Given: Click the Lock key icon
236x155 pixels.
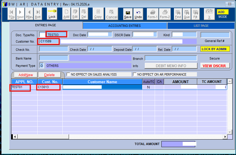Looking at the screenshot, I should pos(52,14).
